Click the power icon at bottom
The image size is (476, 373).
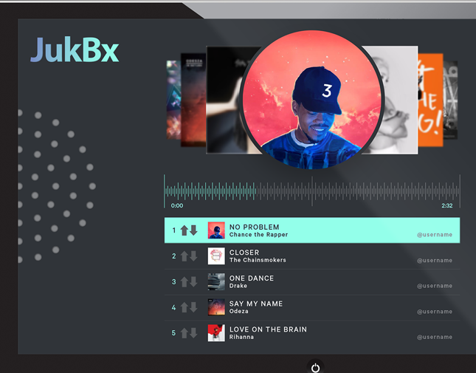315,368
